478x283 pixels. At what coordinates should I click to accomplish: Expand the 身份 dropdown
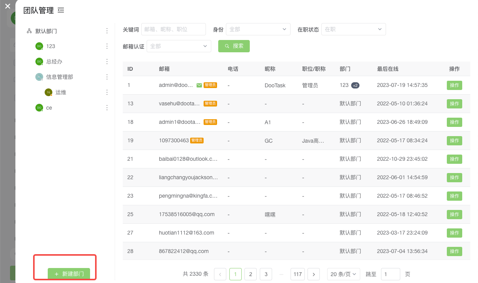[258, 29]
